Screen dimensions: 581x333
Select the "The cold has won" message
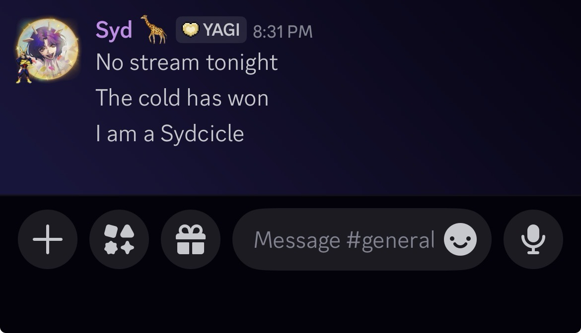(182, 98)
